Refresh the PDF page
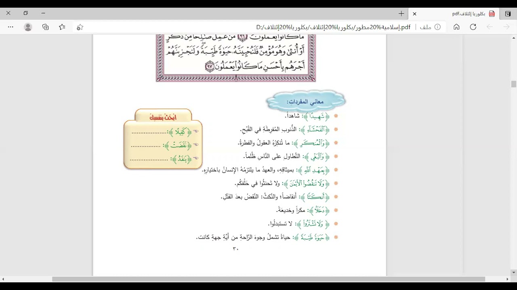Screen dimensions: 517x290 [x=473, y=27]
